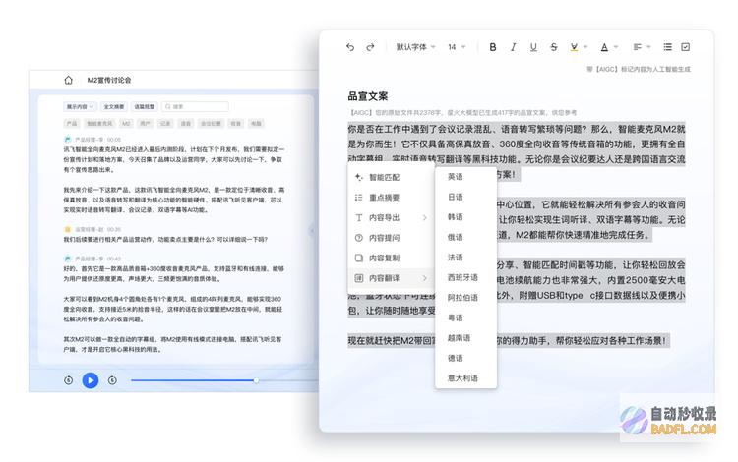The height and width of the screenshot is (462, 738).
Task: Click the 产品 keyword tag
Action: (x=72, y=124)
